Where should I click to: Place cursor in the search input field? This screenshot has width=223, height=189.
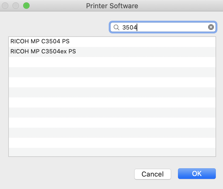160,27
